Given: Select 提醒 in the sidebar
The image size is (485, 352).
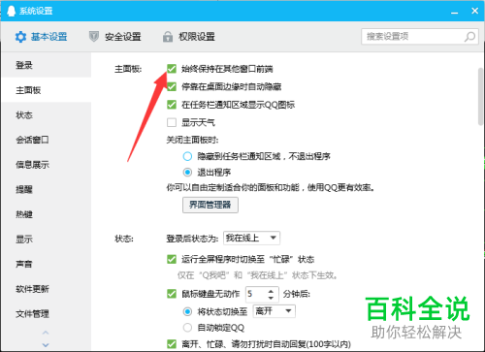Looking at the screenshot, I should coord(47,189).
